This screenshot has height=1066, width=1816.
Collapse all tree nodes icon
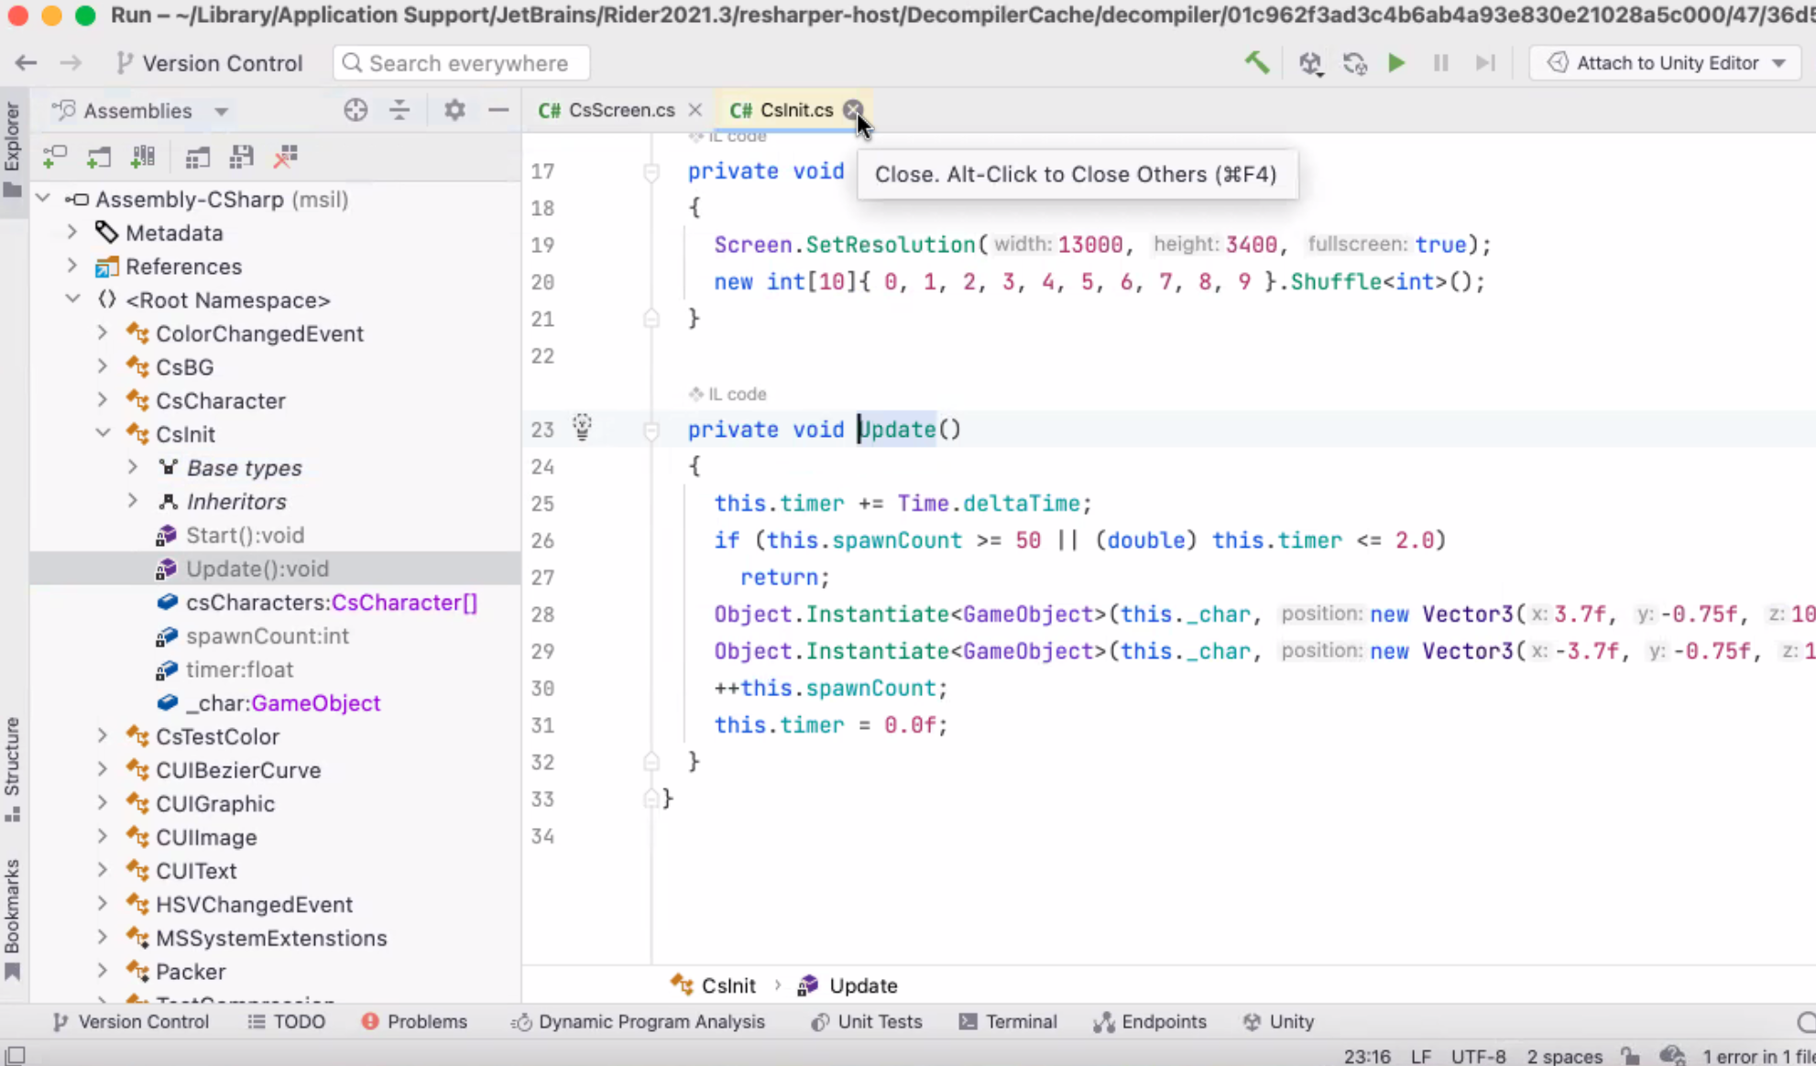point(399,111)
